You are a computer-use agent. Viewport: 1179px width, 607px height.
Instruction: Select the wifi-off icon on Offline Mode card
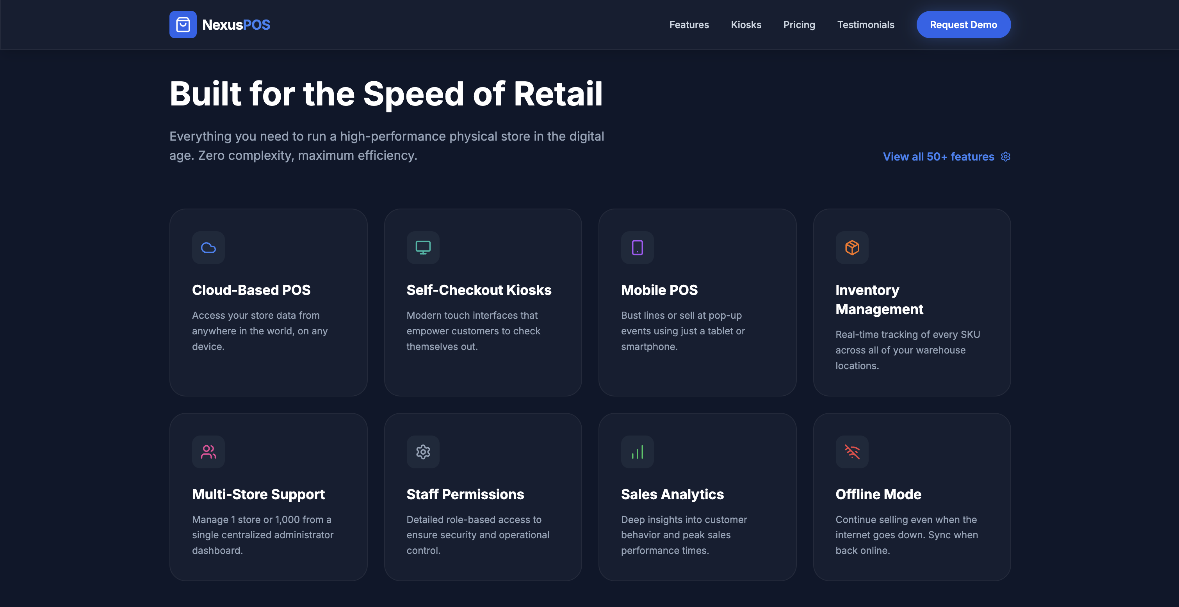[x=852, y=452]
